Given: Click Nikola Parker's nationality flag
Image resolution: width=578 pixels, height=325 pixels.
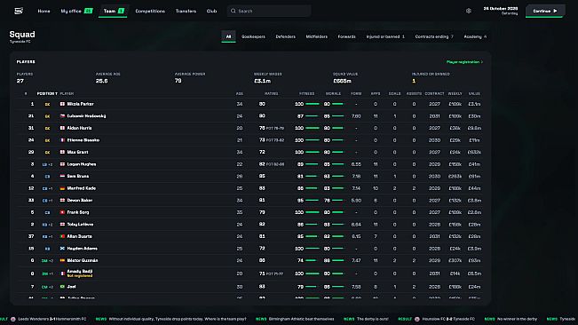Looking at the screenshot, I should (62, 104).
